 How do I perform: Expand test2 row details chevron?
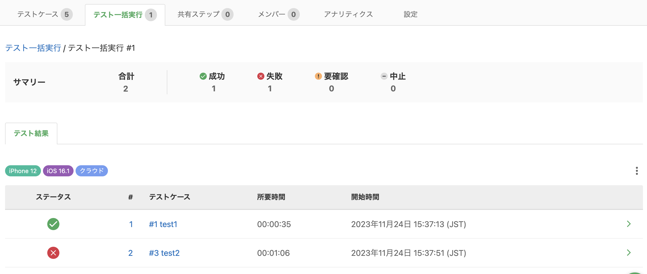629,253
